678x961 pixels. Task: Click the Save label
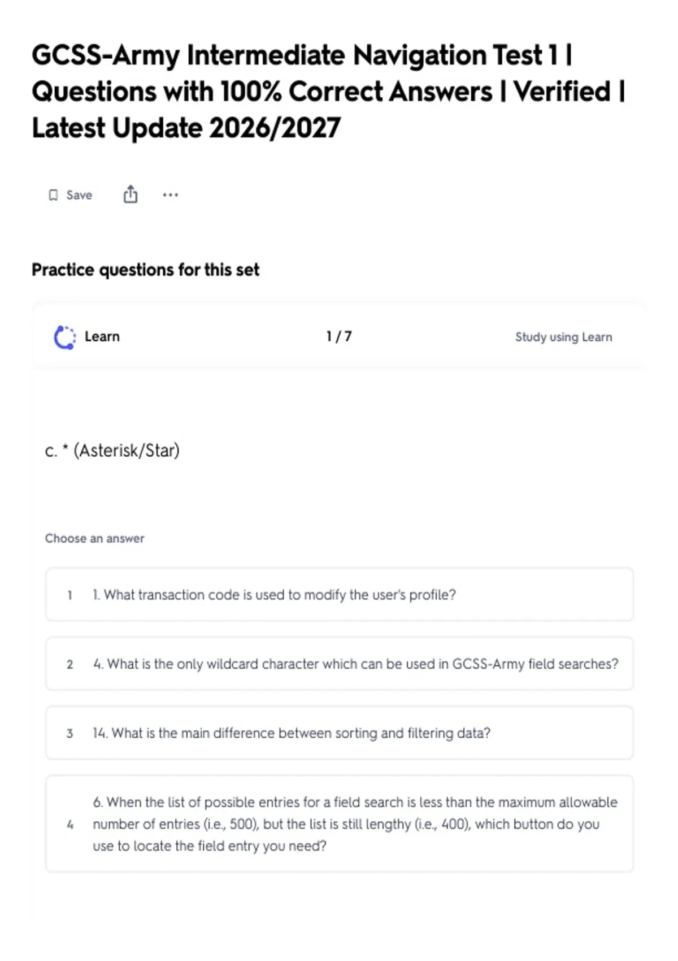pyautogui.click(x=79, y=195)
